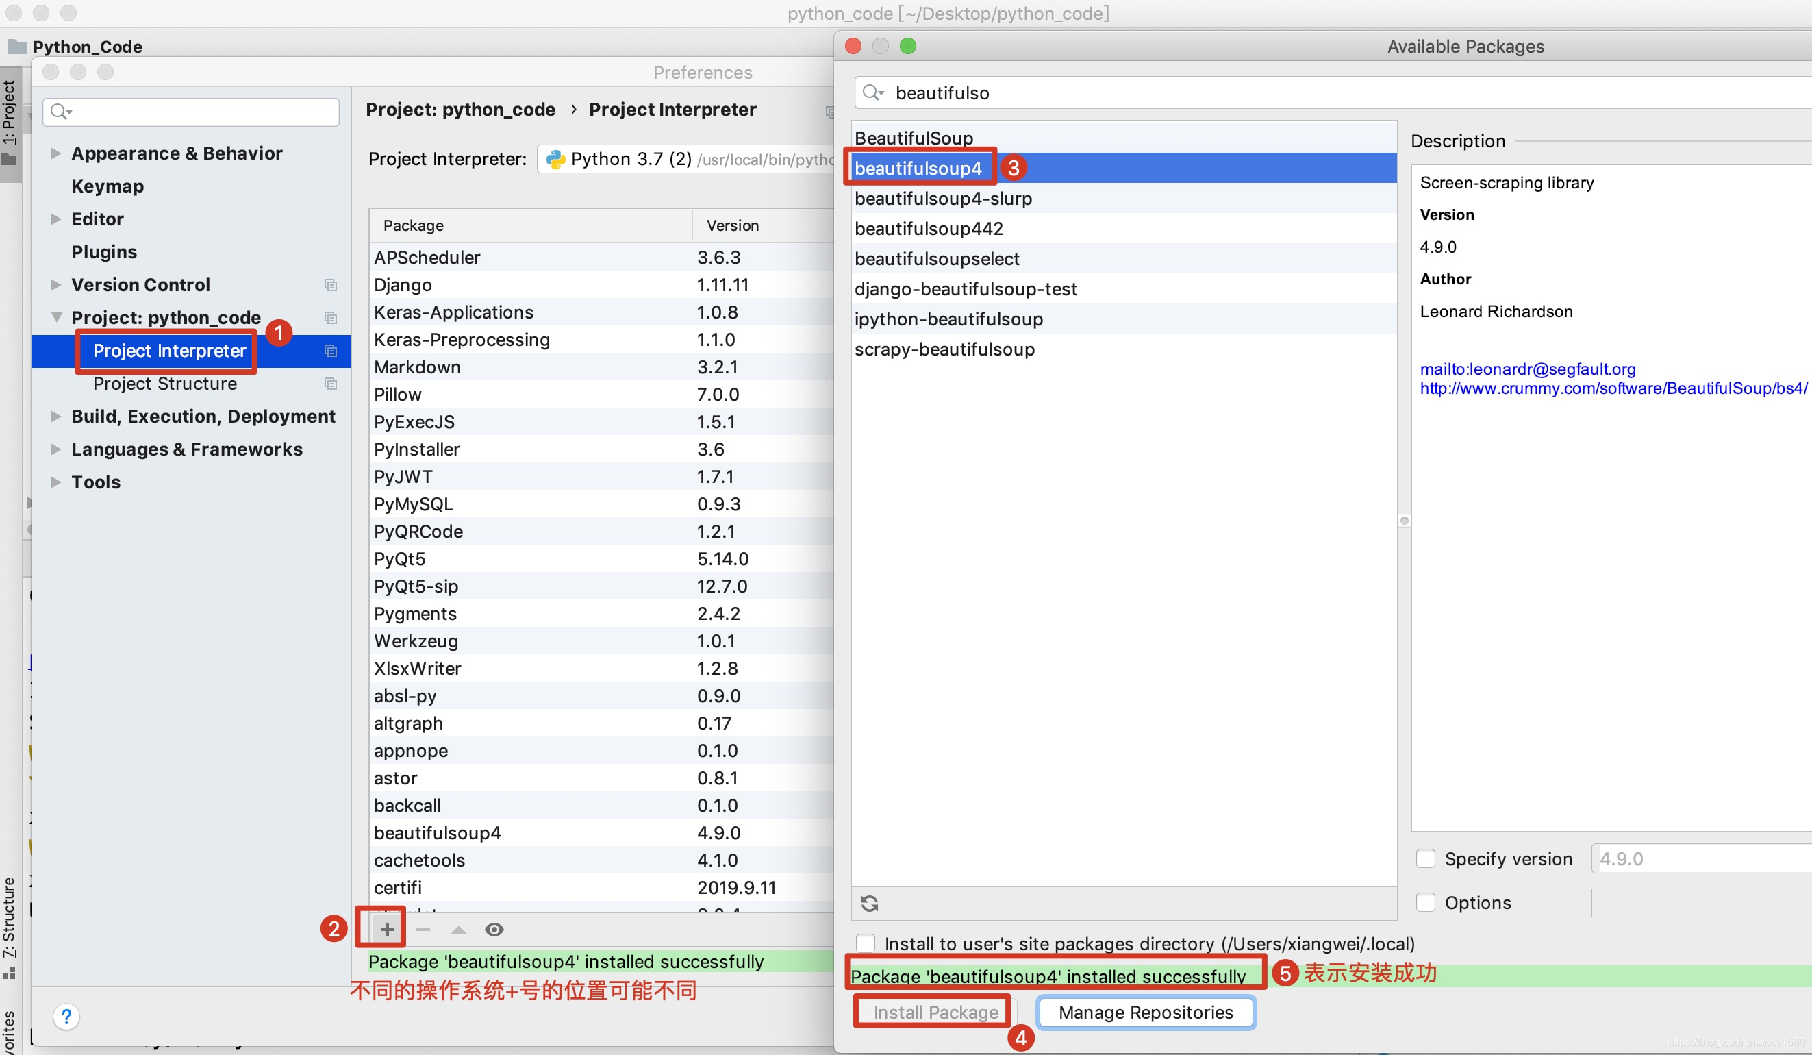The width and height of the screenshot is (1812, 1055).
Task: Open the crummy.com BeautifulSoup bs4 link
Action: (x=1613, y=388)
